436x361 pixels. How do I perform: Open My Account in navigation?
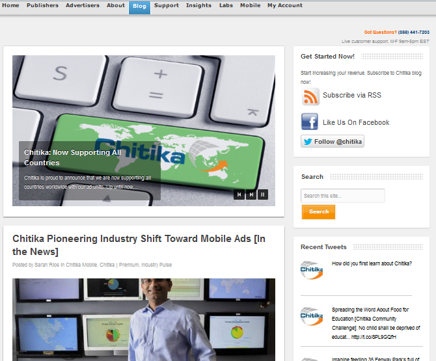click(285, 6)
